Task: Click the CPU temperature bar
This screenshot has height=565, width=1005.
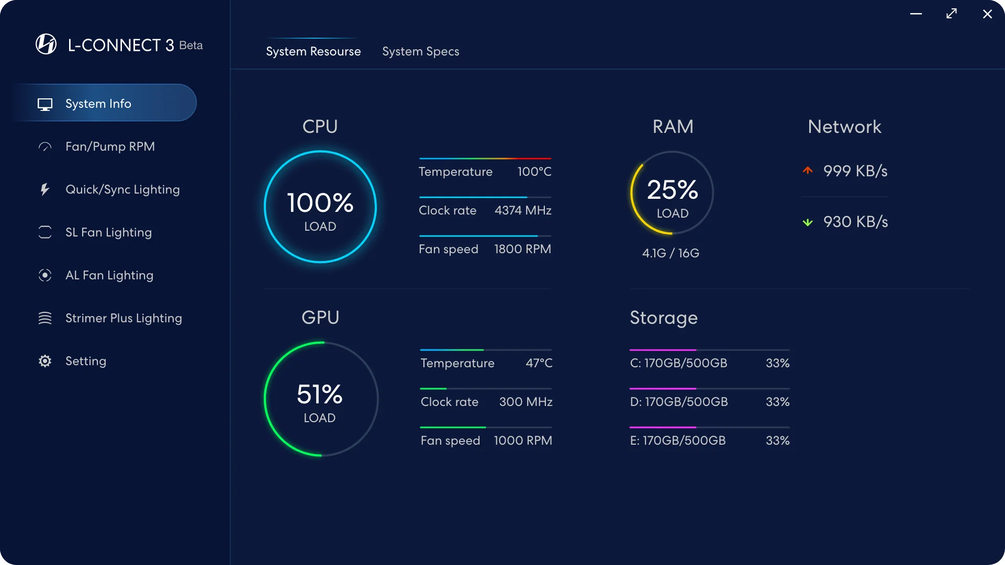Action: click(x=485, y=159)
